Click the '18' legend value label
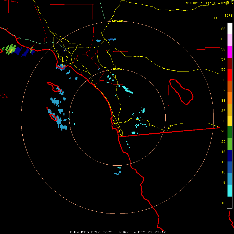The width and height of the screenshot is (234, 234). coord(223,152)
